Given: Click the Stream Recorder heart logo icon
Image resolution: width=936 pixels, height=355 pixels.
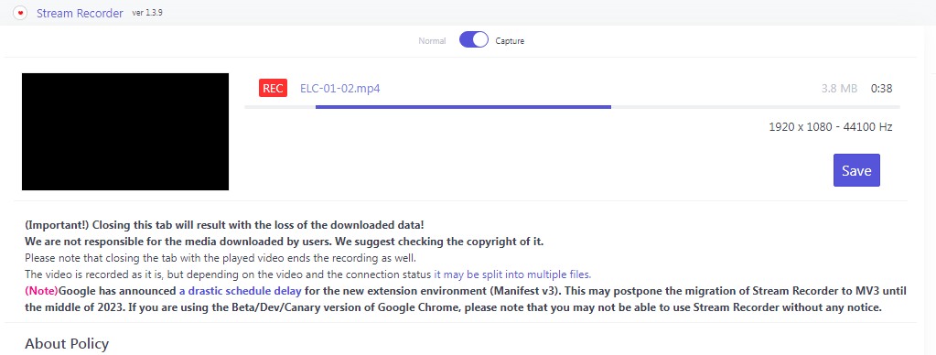Looking at the screenshot, I should [x=20, y=13].
